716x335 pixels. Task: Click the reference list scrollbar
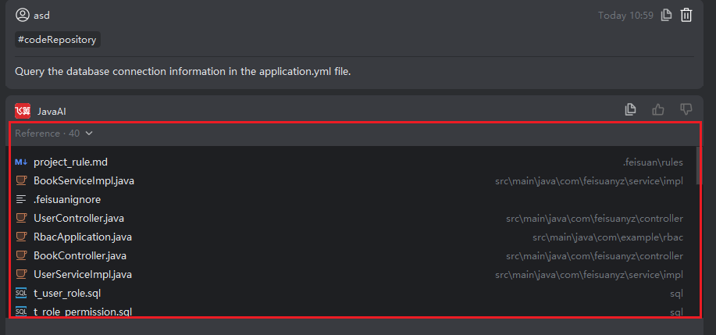point(698,164)
